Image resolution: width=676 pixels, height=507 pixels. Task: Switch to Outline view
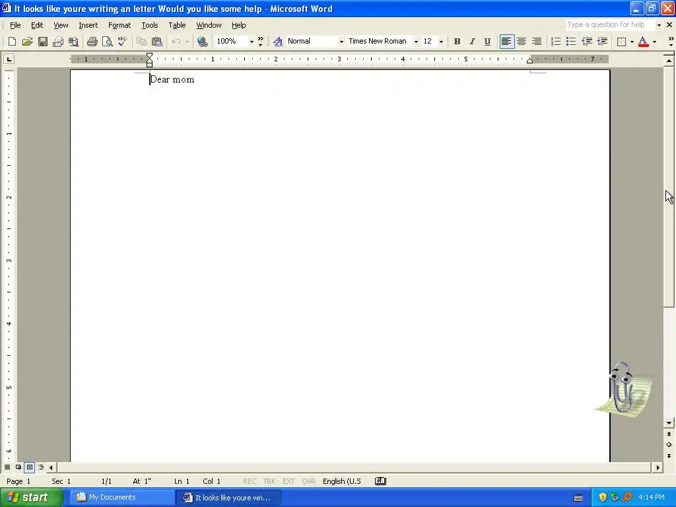tap(41, 467)
